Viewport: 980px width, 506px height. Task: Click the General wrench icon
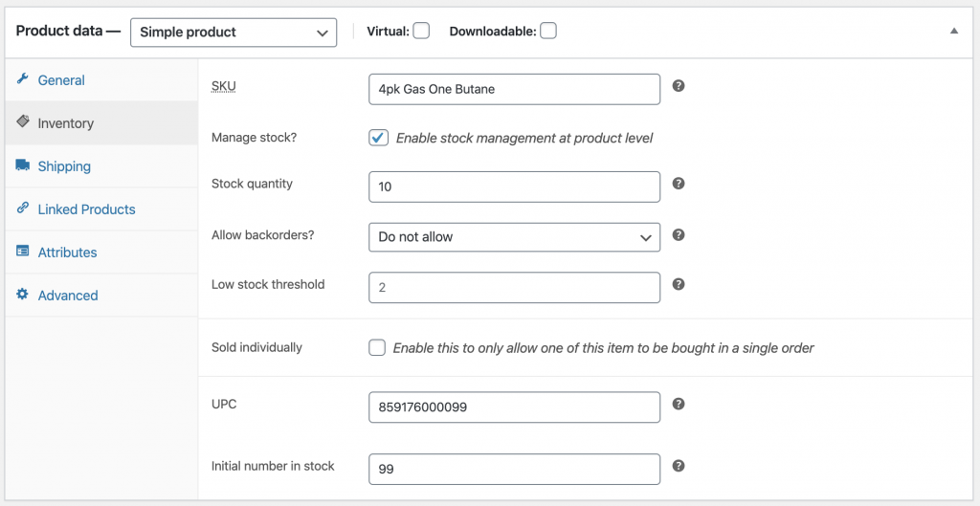click(23, 78)
